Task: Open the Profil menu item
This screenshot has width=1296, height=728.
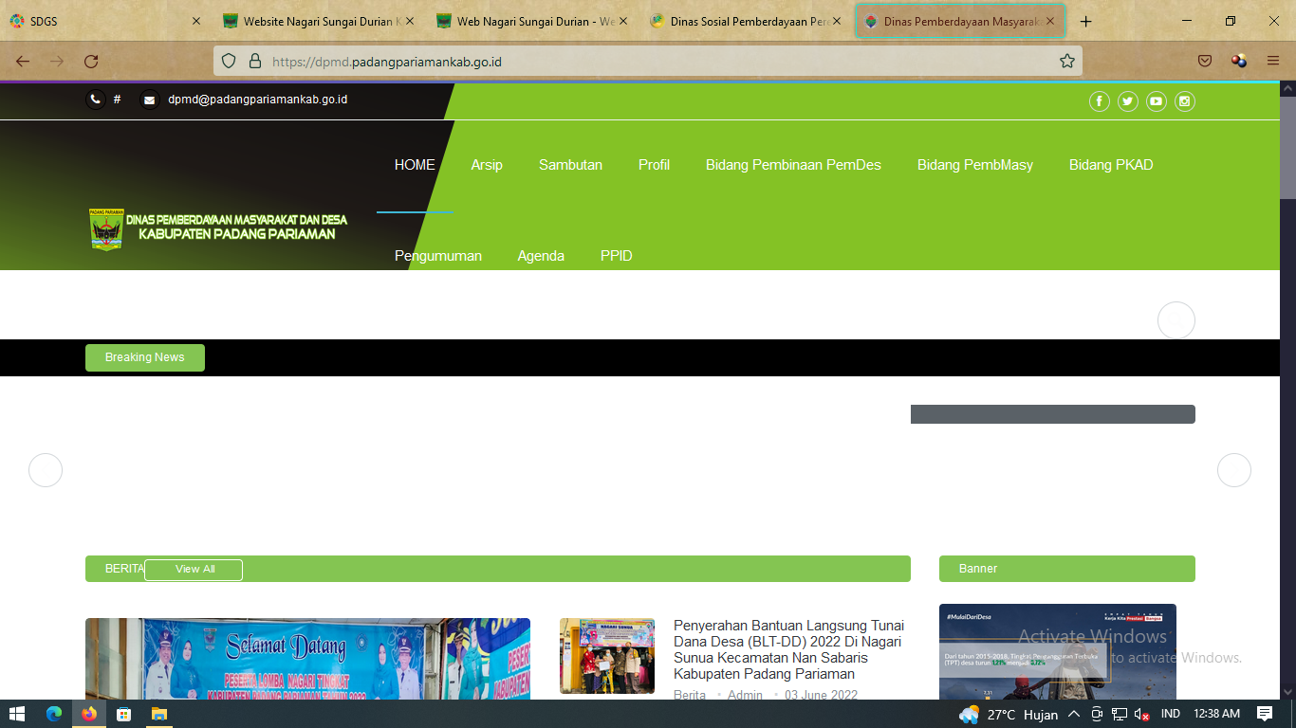Action: (654, 165)
